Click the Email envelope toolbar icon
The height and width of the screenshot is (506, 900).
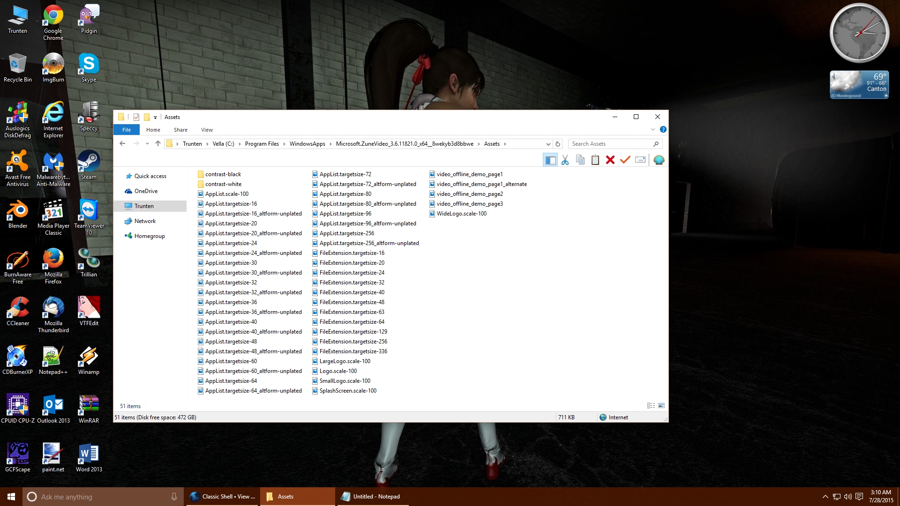(x=640, y=160)
